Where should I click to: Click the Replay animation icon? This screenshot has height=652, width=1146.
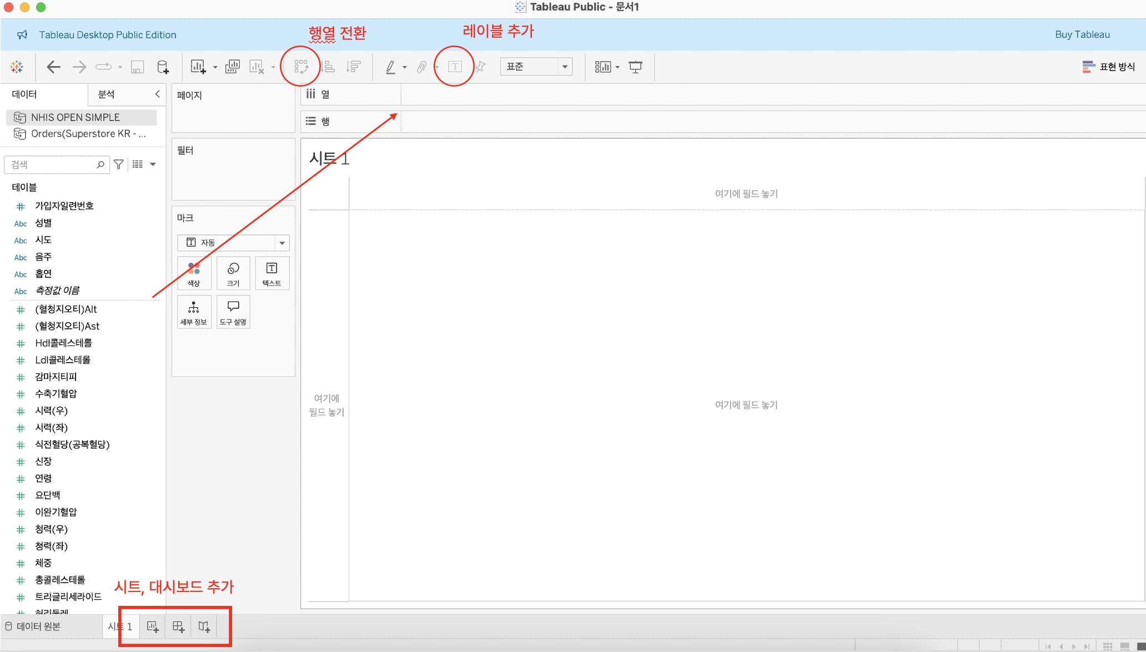(104, 67)
